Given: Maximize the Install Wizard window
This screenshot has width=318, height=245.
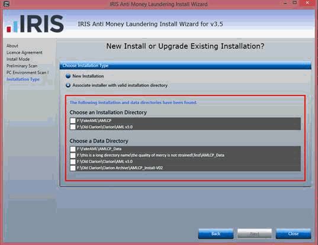Looking at the screenshot, I should [295, 3].
